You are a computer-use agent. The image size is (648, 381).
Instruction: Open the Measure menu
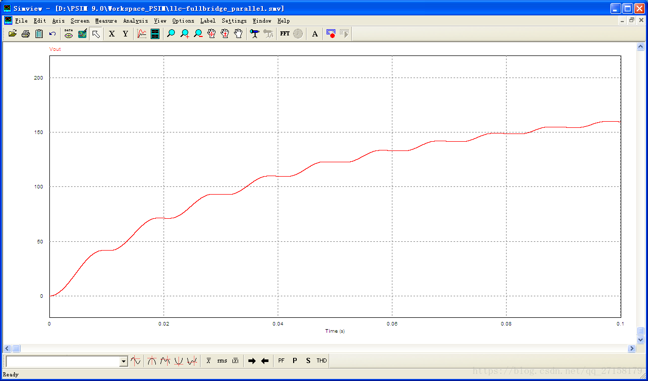click(x=106, y=21)
